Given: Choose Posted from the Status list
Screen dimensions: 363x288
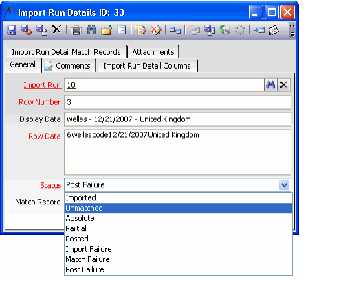Looking at the screenshot, I should click(x=178, y=239).
